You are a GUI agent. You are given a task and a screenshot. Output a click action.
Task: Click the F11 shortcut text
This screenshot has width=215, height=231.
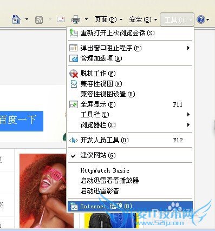point(178,104)
